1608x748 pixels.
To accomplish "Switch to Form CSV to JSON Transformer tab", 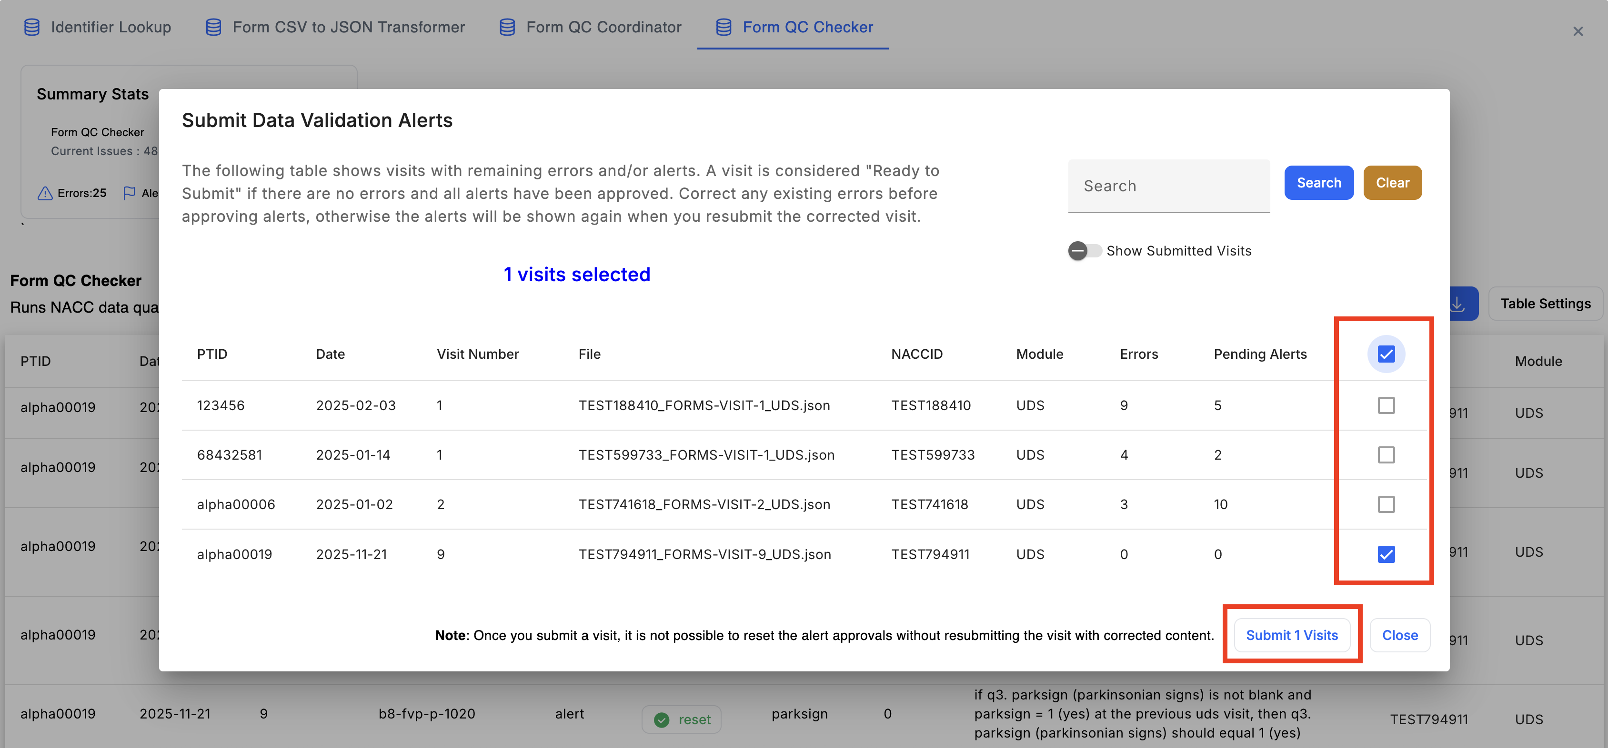I will click(x=335, y=27).
